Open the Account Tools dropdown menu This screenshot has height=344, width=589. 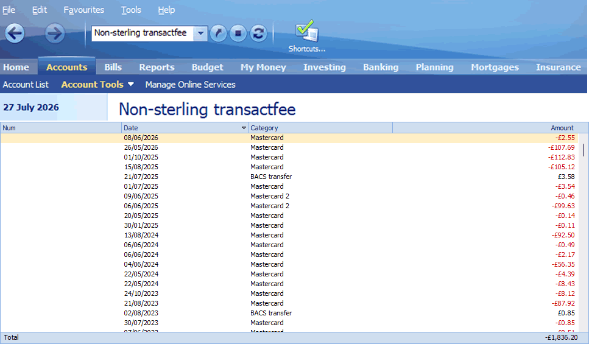[x=97, y=85]
